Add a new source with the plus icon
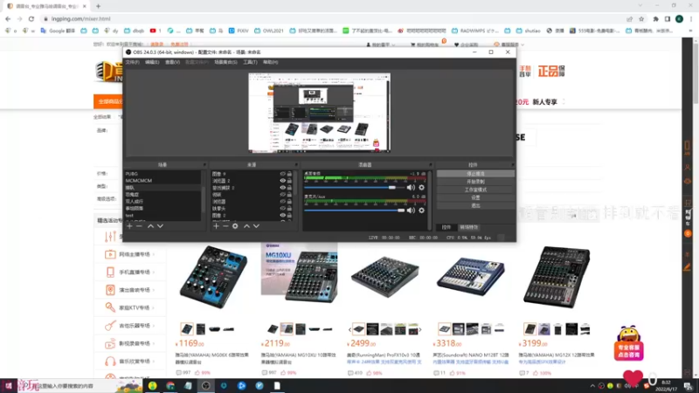 [216, 226]
